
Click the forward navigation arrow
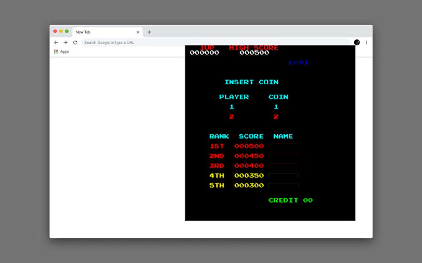[x=65, y=42]
